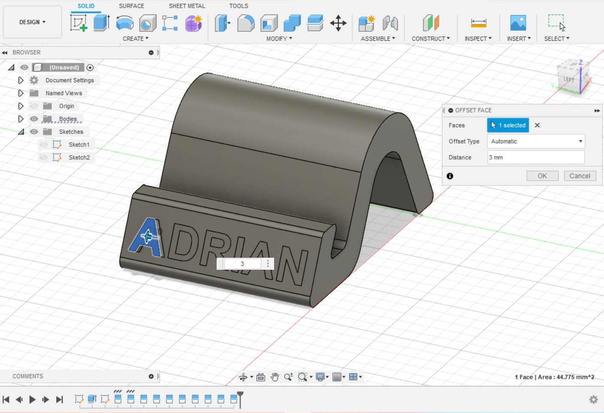
Task: Expand the Origin node
Action: pos(21,106)
